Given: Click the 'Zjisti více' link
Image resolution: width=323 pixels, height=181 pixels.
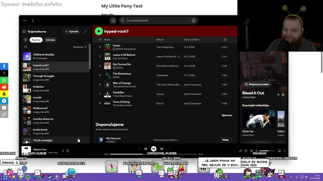Looking at the screenshot, I should point(227,115).
